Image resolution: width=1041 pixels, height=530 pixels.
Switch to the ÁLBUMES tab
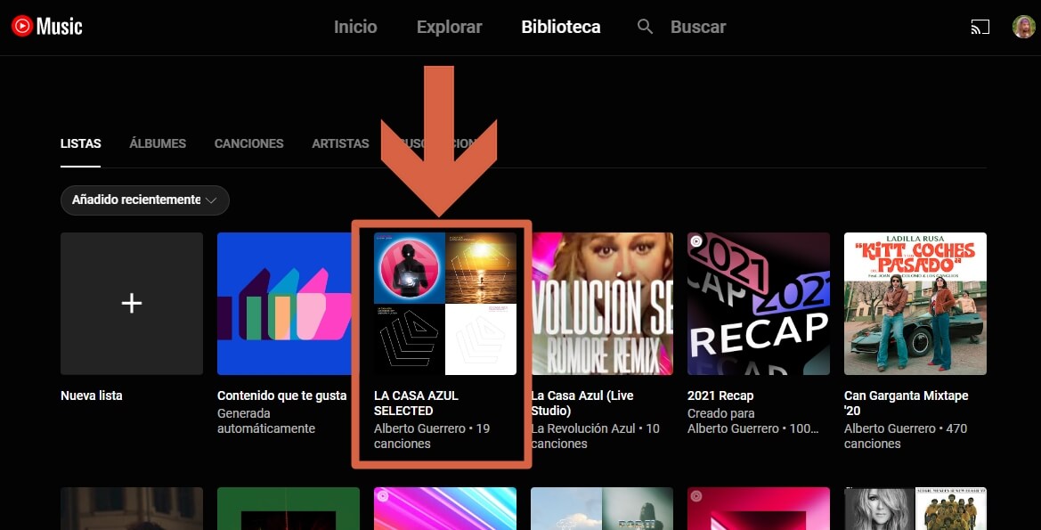(158, 143)
